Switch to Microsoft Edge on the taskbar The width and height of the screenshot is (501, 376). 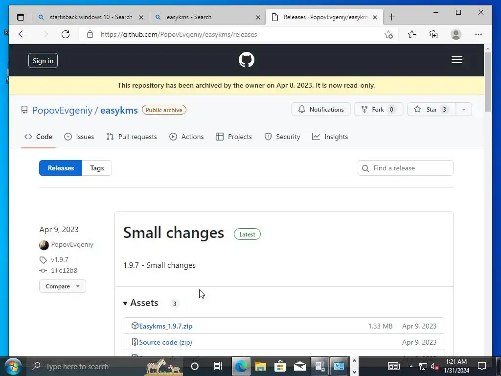[x=241, y=366]
